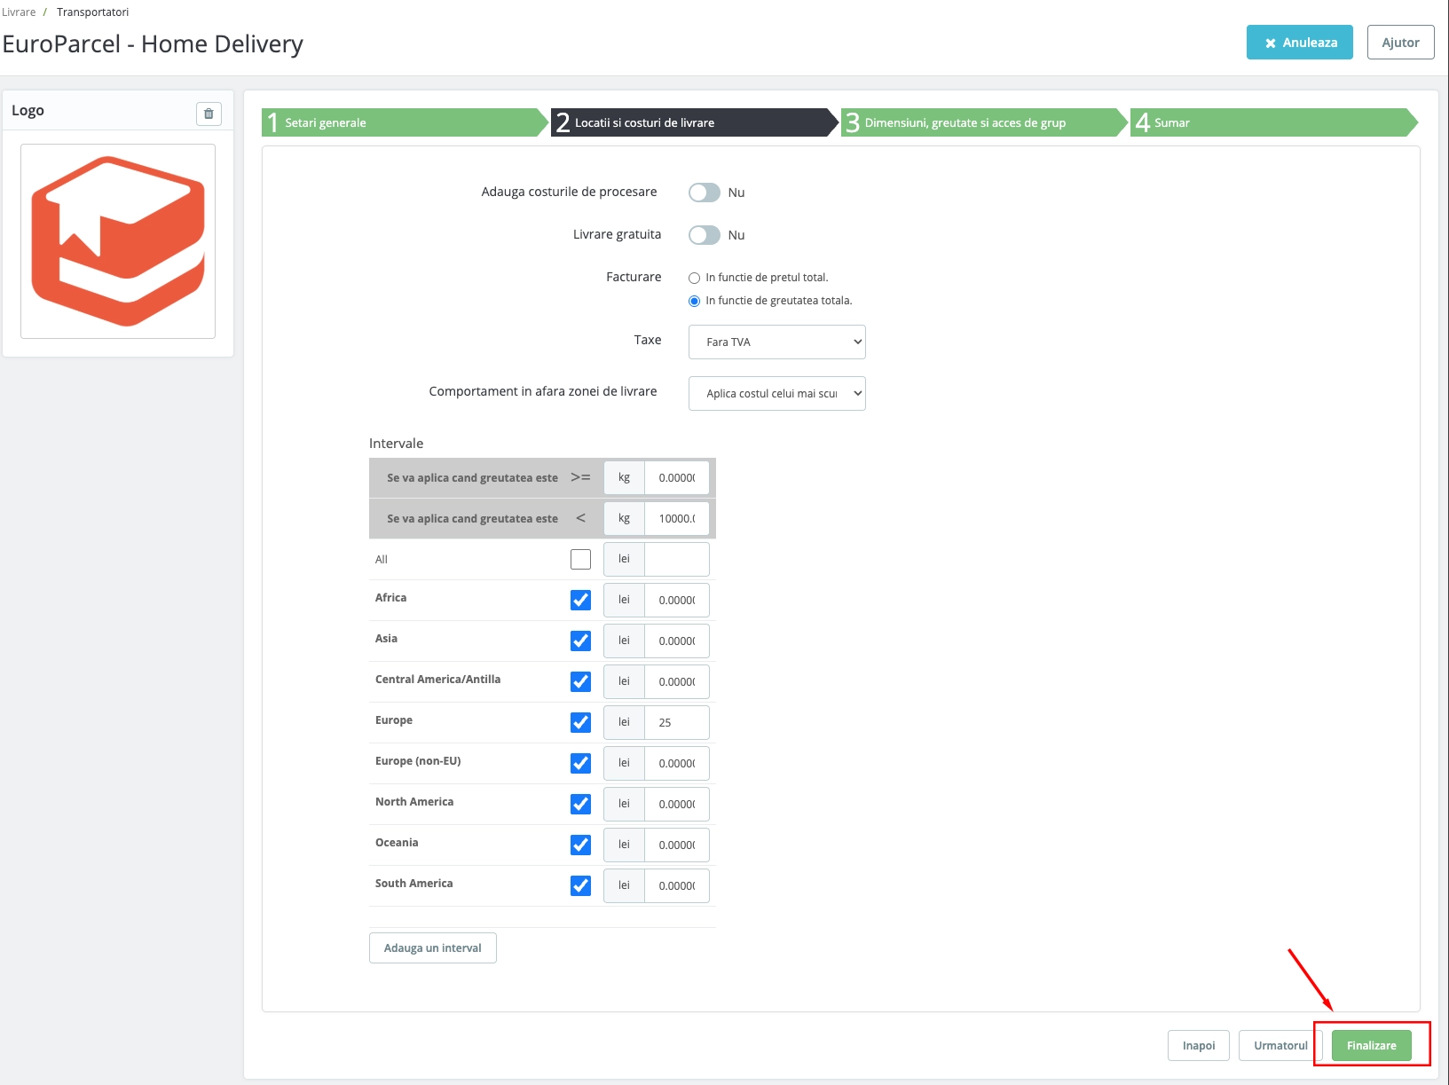The width and height of the screenshot is (1449, 1085).
Task: Edit South America lei price field
Action: 677,885
